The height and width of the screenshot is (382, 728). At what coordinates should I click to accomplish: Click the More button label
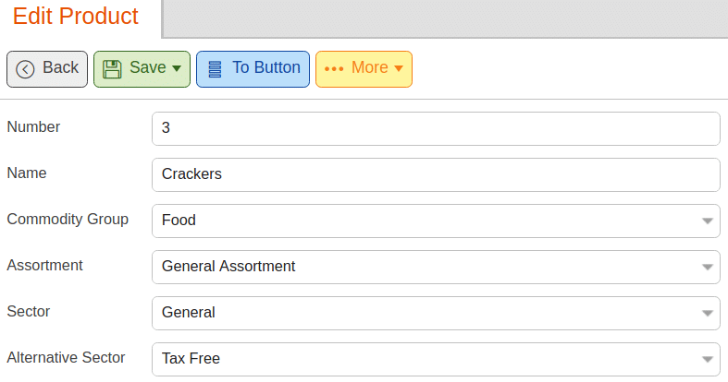point(370,67)
